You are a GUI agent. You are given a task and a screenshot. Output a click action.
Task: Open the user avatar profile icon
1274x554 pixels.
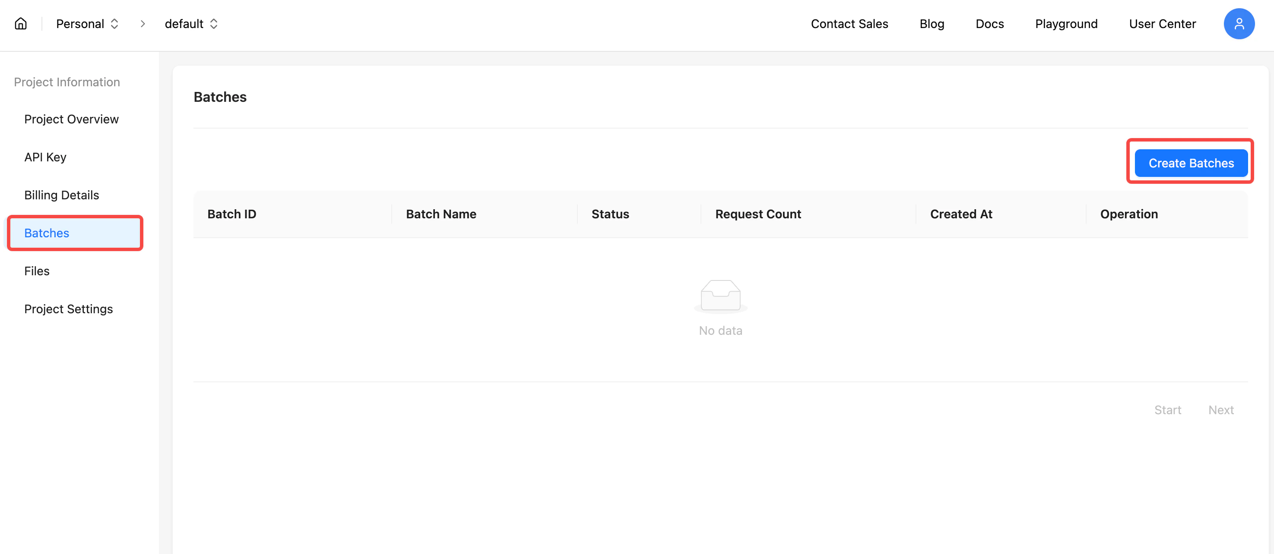[1239, 24]
